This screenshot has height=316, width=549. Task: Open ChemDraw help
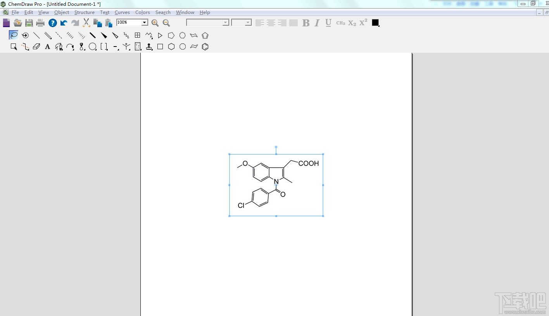point(53,23)
